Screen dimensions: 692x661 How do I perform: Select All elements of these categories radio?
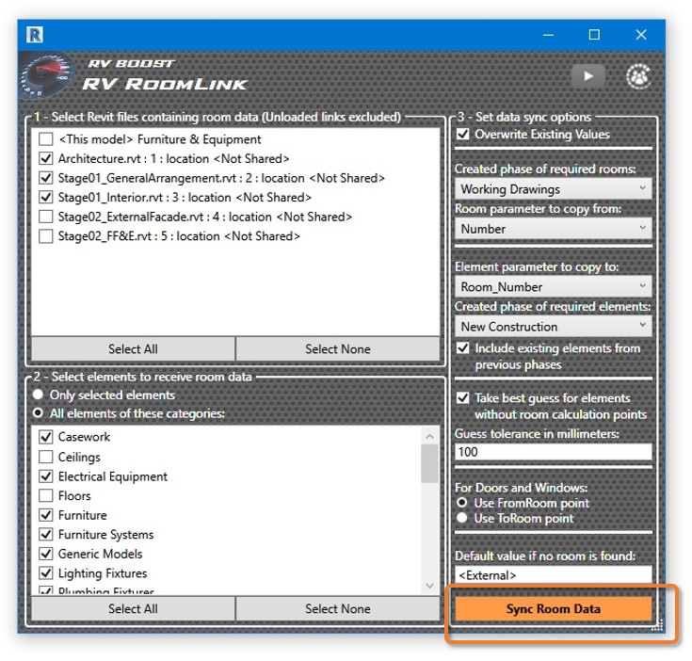pos(38,413)
